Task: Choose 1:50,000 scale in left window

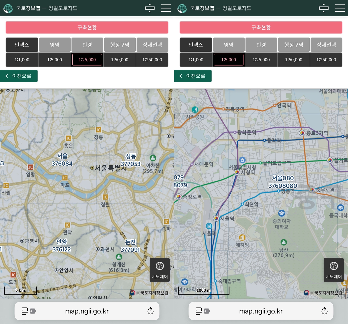Action: 120,59
